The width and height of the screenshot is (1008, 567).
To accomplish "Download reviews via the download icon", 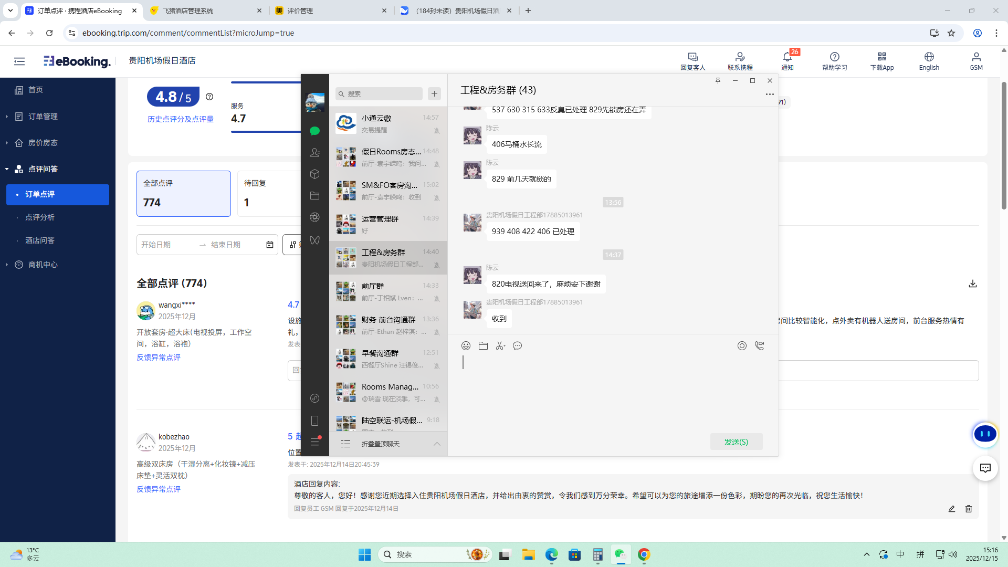I will pos(972,283).
